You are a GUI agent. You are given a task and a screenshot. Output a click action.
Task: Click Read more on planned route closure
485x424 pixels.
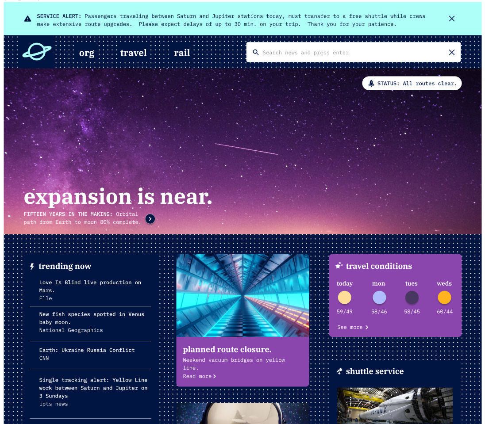[x=199, y=376]
